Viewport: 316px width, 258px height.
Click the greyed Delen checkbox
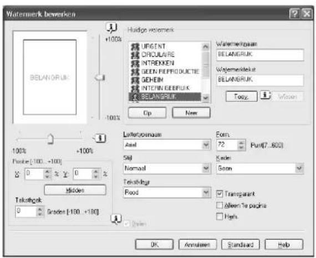pyautogui.click(x=126, y=224)
